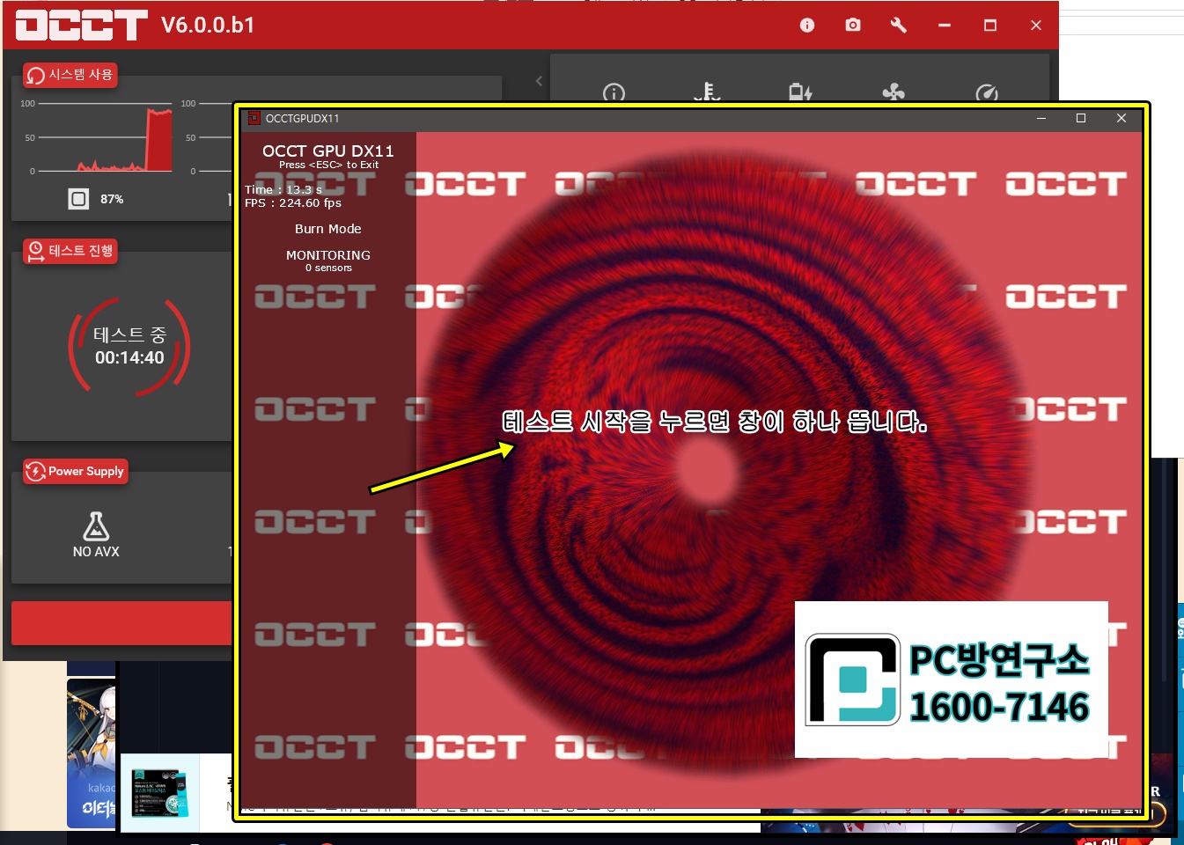Open the product box ad thumbnail in background page
The width and height of the screenshot is (1184, 845).
pyautogui.click(x=160, y=792)
